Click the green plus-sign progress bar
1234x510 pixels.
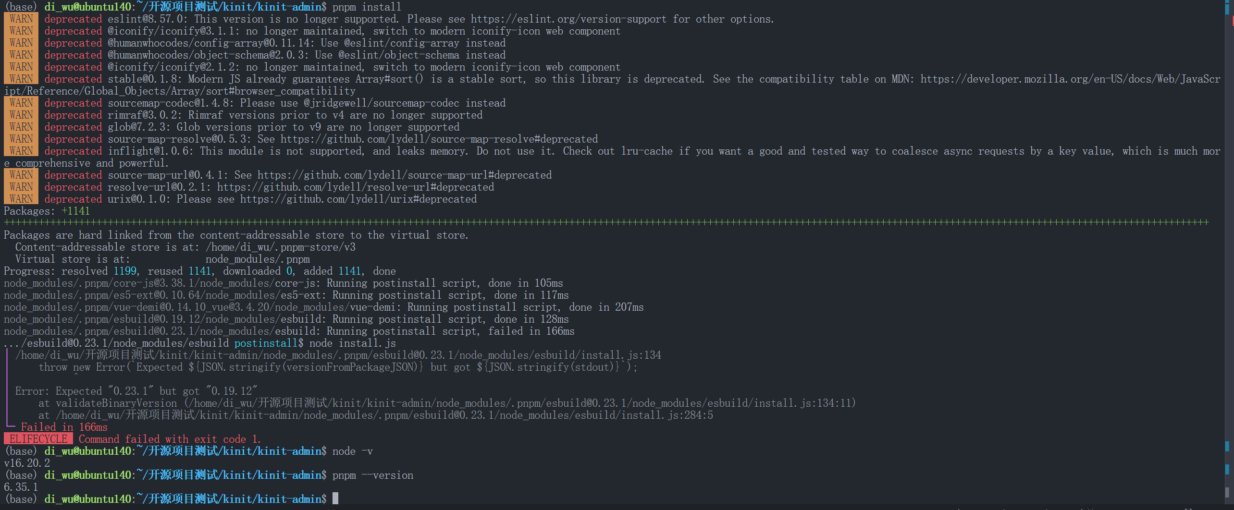point(606,223)
